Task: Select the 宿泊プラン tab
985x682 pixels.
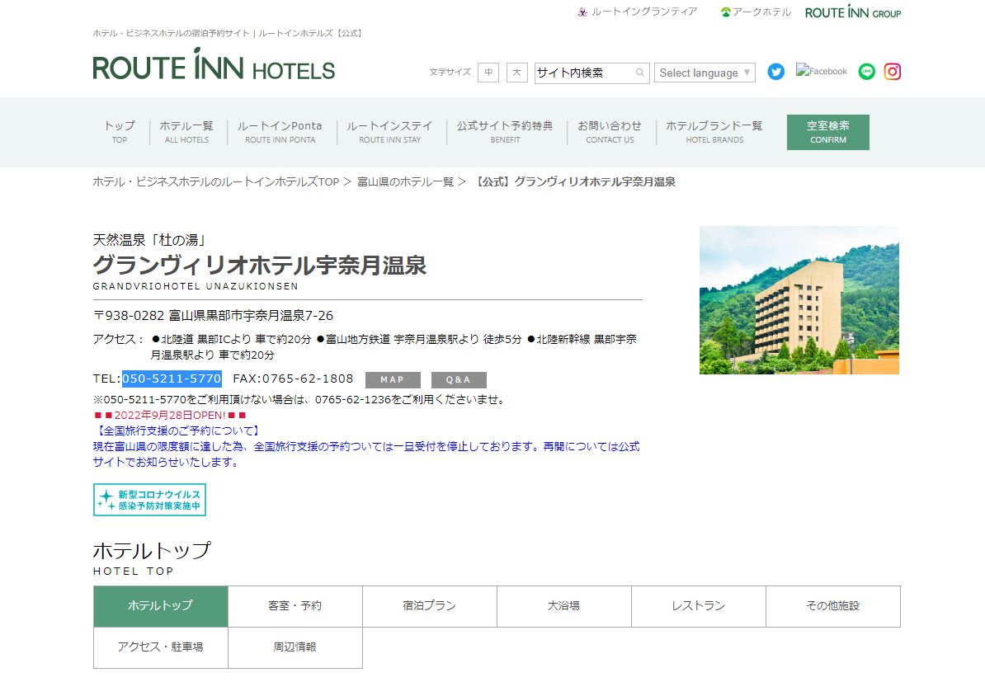Action: (x=429, y=606)
